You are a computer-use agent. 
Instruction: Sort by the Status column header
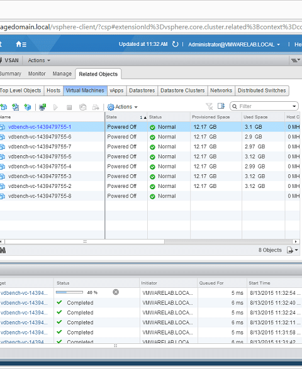(169, 117)
